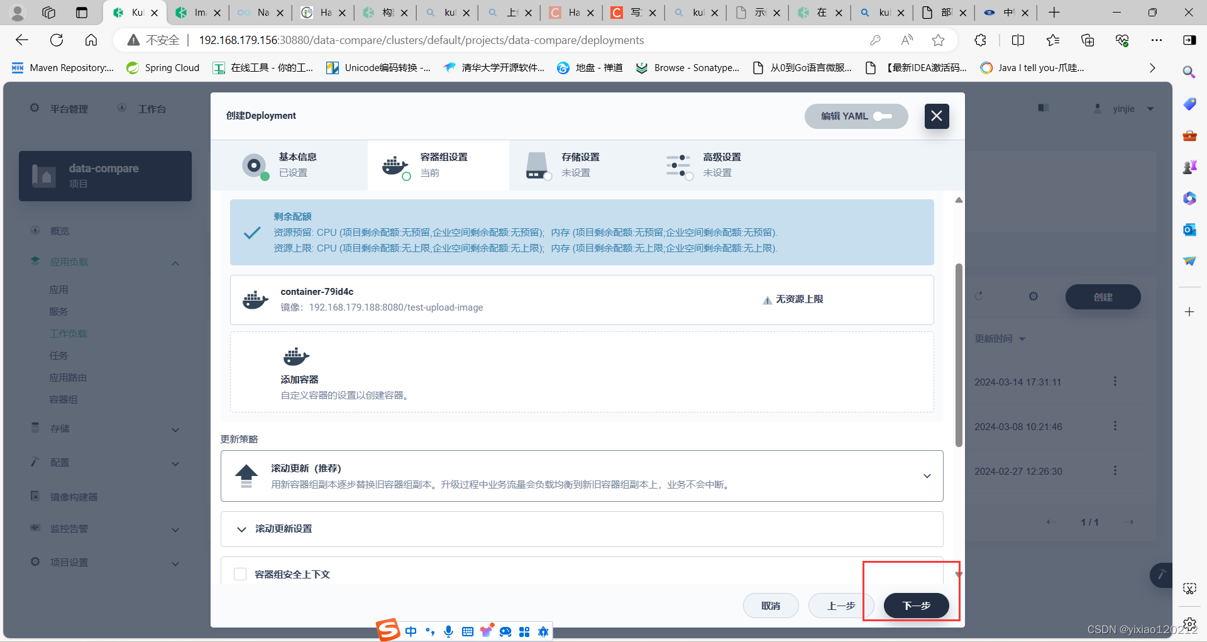Image resolution: width=1207 pixels, height=642 pixels.
Task: Open more actions for 2024-03-08 row
Action: click(x=1115, y=426)
